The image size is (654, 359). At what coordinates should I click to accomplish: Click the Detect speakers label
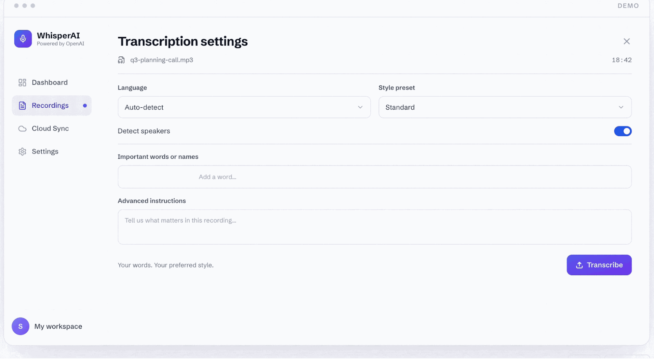pyautogui.click(x=144, y=131)
